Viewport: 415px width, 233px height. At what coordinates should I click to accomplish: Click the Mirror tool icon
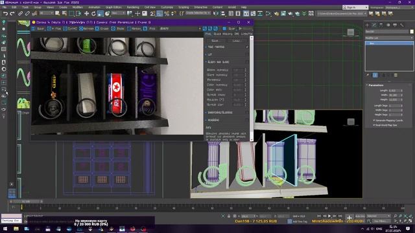[216, 14]
